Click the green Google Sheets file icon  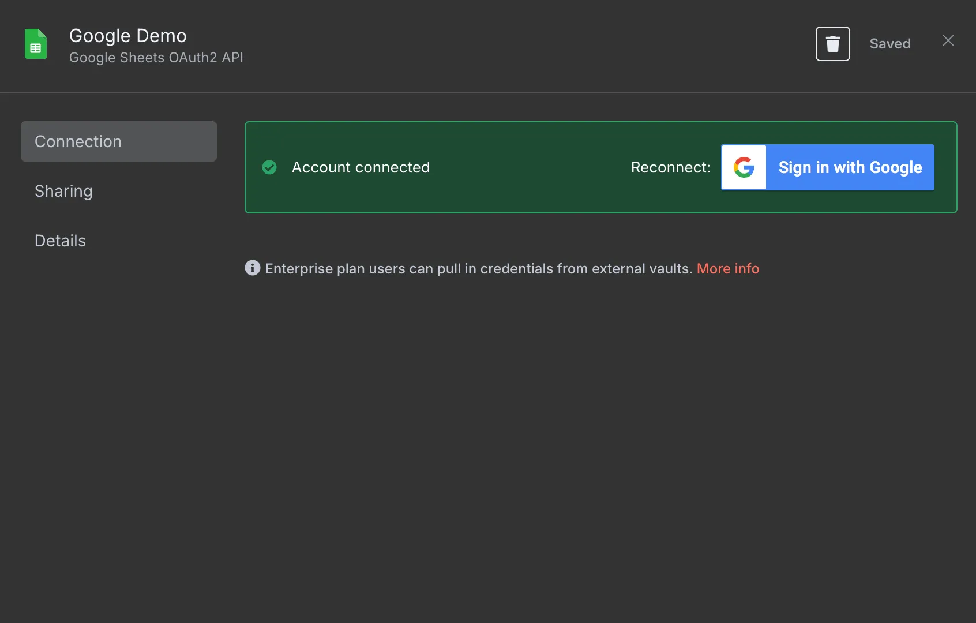pos(36,44)
